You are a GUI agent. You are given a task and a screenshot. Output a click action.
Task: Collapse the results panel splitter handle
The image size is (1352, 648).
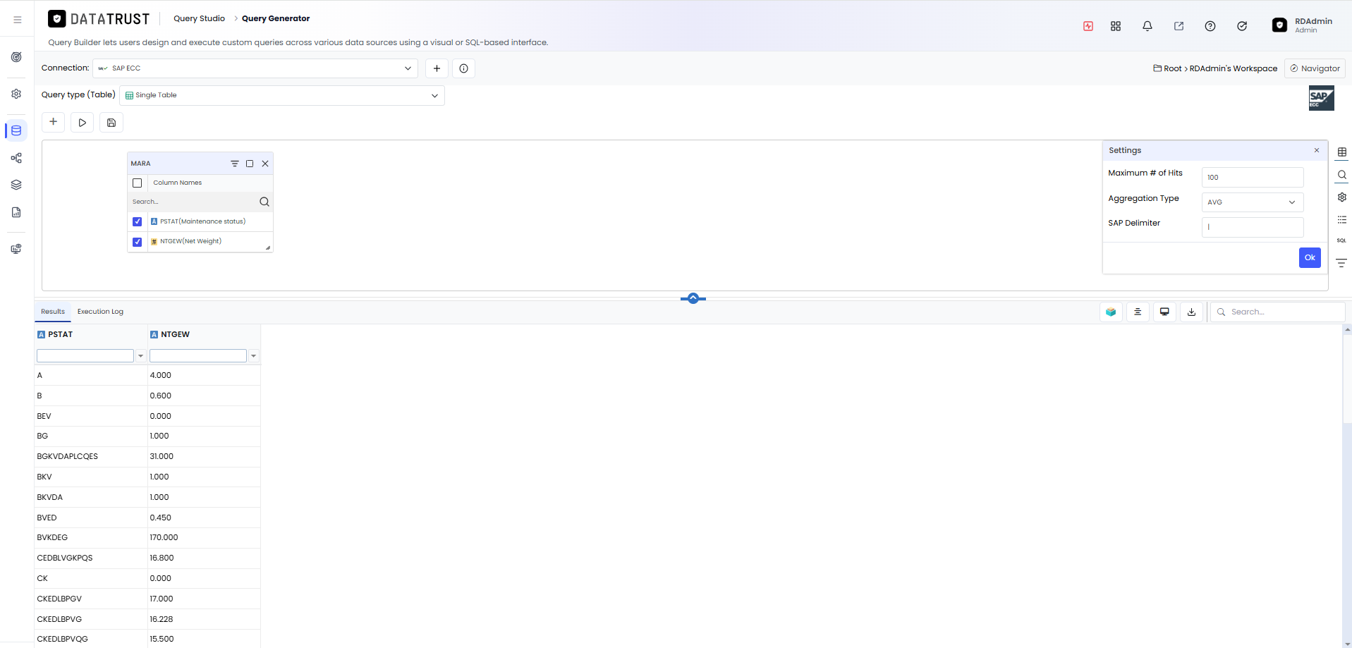(x=693, y=299)
